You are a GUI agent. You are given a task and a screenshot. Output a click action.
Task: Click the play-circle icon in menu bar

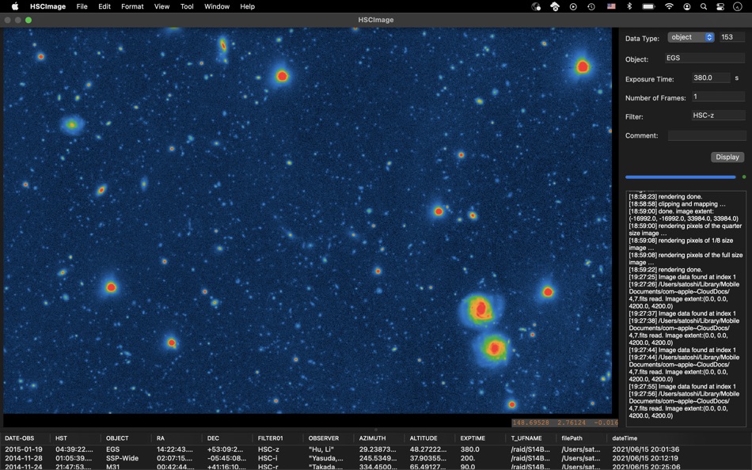[x=573, y=6]
